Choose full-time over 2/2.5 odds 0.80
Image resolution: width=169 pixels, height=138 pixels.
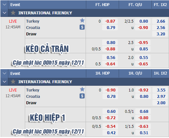click(143, 21)
